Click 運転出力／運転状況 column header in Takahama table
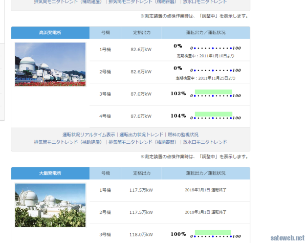The width and height of the screenshot is (307, 243). coord(206,33)
